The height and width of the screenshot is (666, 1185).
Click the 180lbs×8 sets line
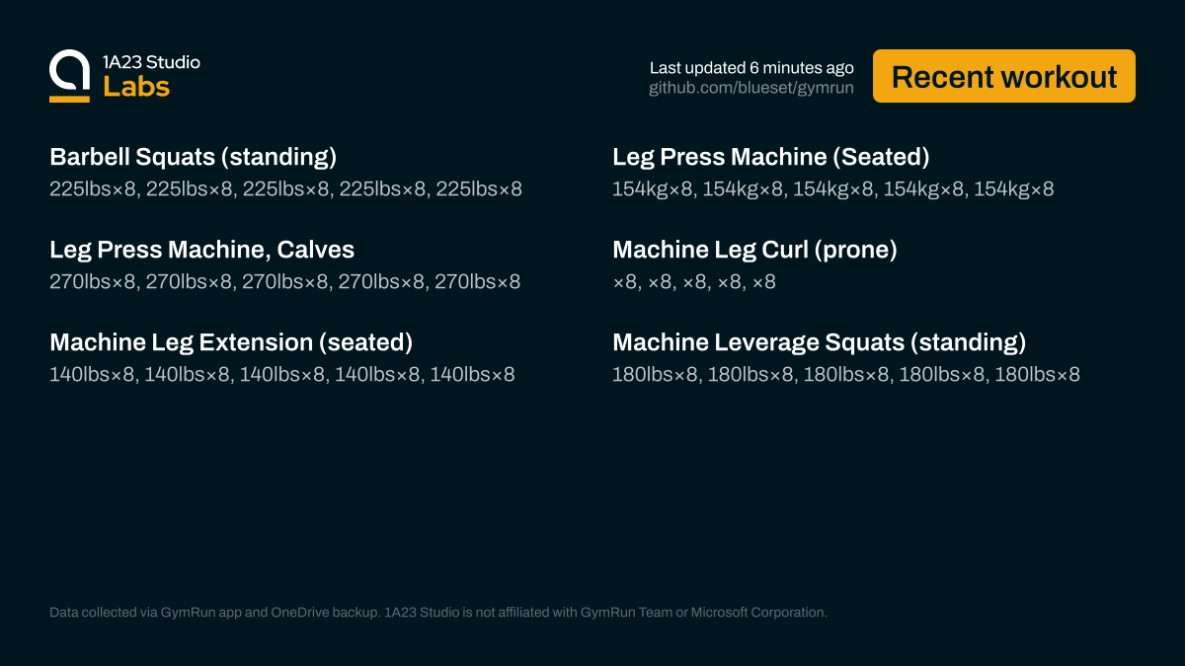(x=845, y=375)
